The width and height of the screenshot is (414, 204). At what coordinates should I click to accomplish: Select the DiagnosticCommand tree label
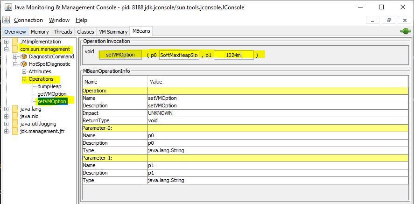pos(51,56)
